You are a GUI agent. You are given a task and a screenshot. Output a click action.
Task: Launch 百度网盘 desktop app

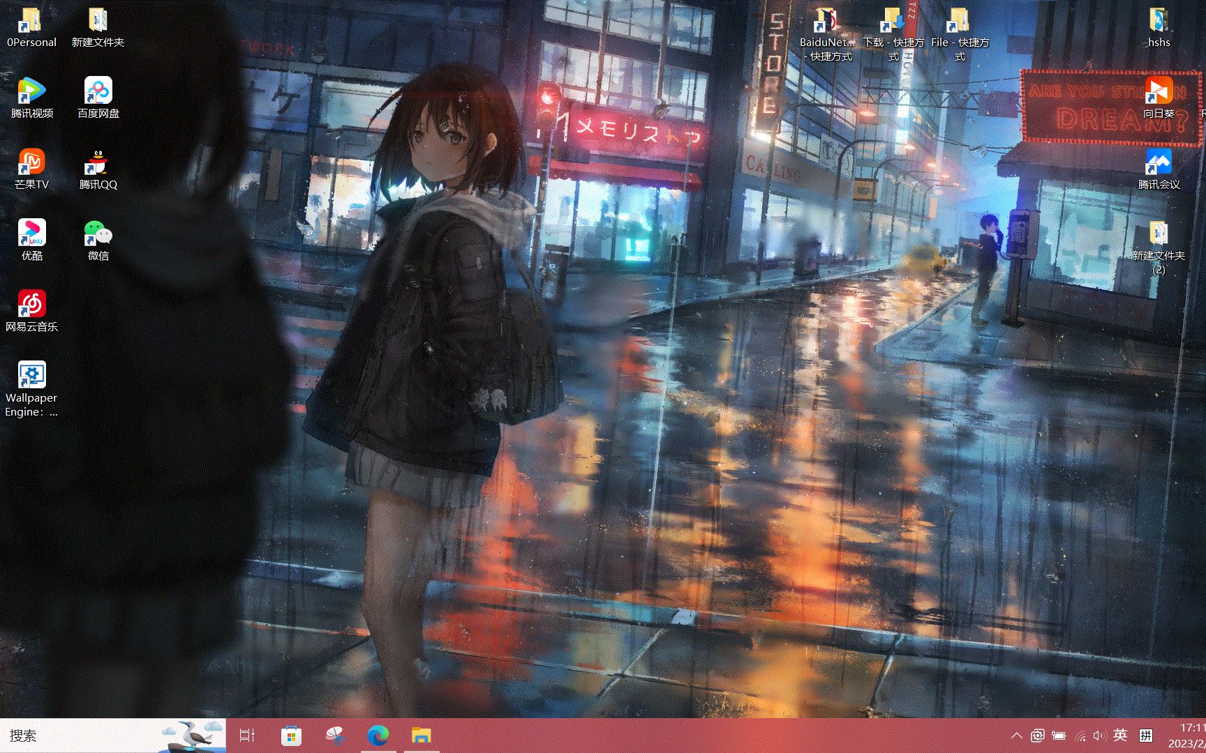pos(98,98)
